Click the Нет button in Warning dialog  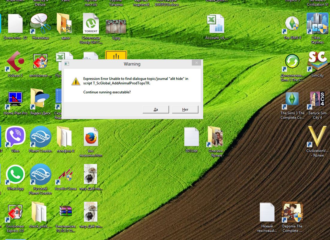(x=185, y=110)
